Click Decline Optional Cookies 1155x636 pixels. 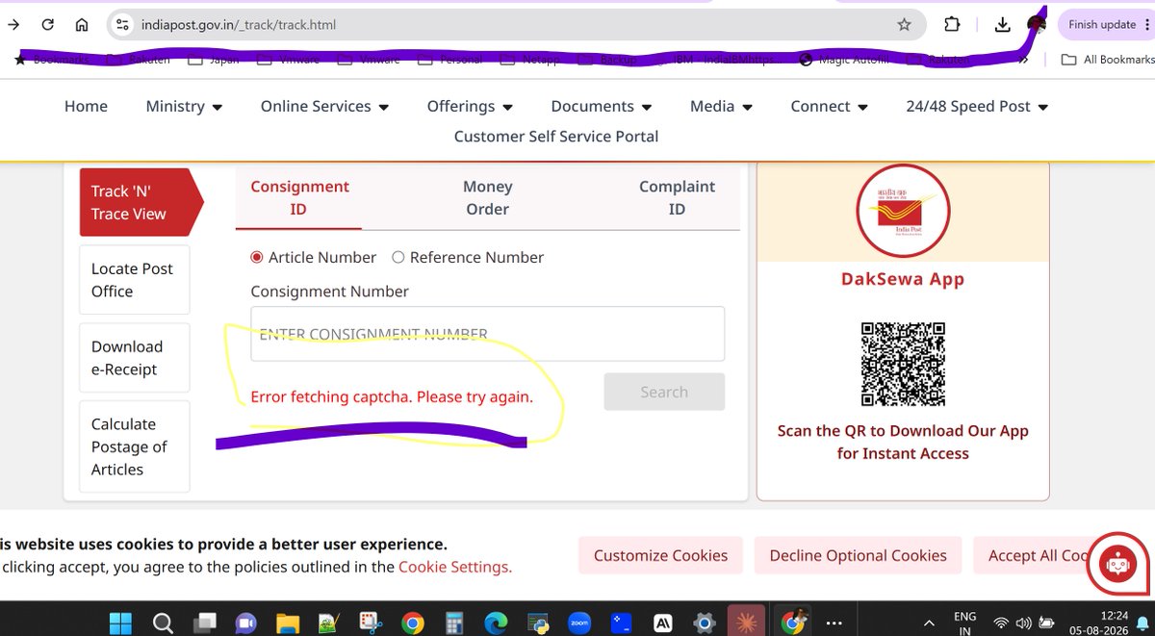point(858,555)
